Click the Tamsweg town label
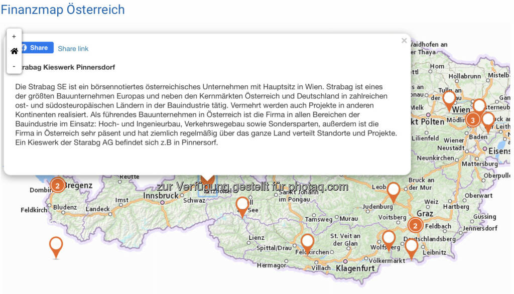 point(319,219)
